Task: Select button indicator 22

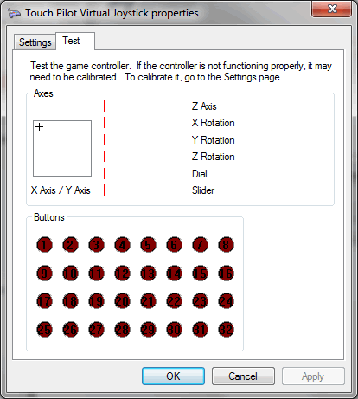Action: coord(174,301)
